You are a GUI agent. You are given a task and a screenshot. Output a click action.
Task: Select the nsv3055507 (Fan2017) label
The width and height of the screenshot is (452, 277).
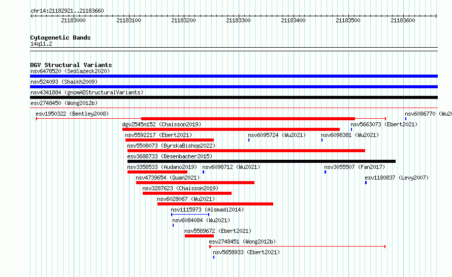(x=354, y=167)
